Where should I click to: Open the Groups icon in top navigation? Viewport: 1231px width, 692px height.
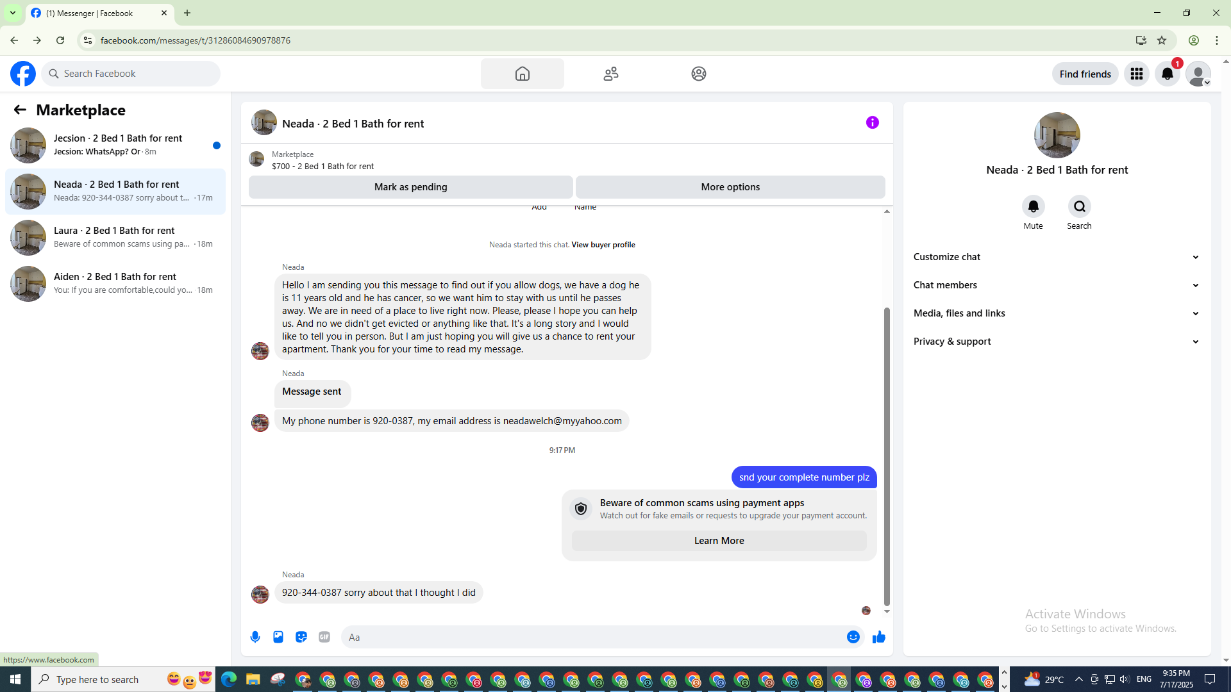coord(699,74)
